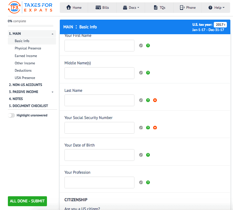Go to the Home tab label
233x210 pixels.
[x=77, y=8]
